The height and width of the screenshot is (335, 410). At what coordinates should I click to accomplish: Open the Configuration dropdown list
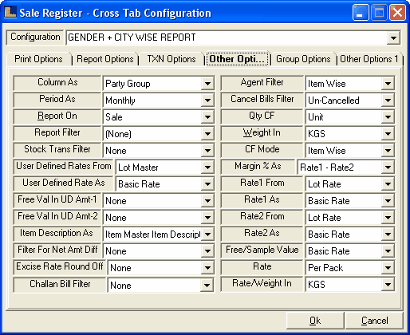point(393,37)
